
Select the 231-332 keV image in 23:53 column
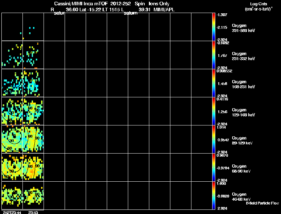point(33,55)
